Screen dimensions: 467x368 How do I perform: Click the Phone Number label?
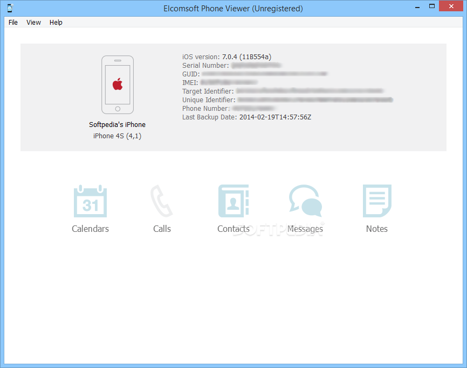click(206, 109)
